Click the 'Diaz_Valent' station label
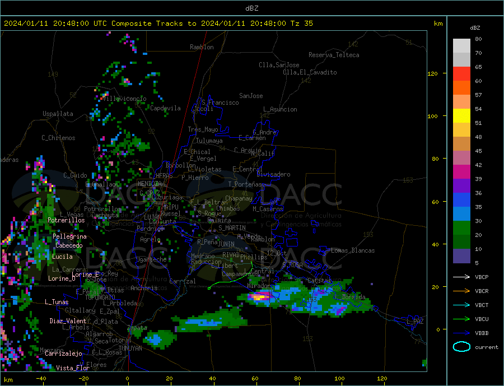This screenshot has width=504, height=386. tap(68, 321)
